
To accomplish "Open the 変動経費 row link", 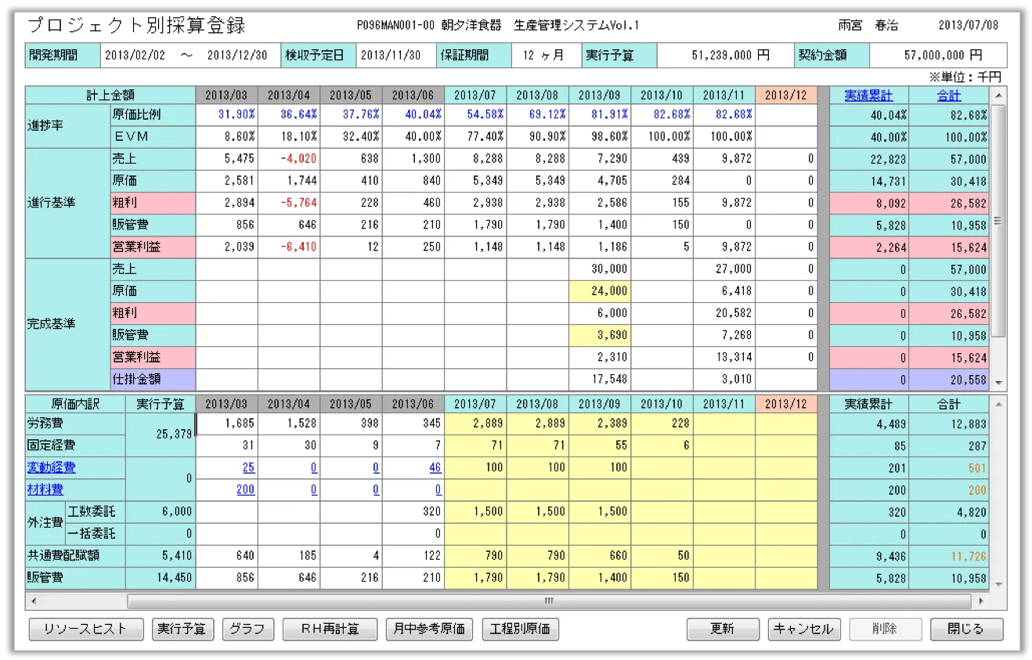I will (51, 467).
